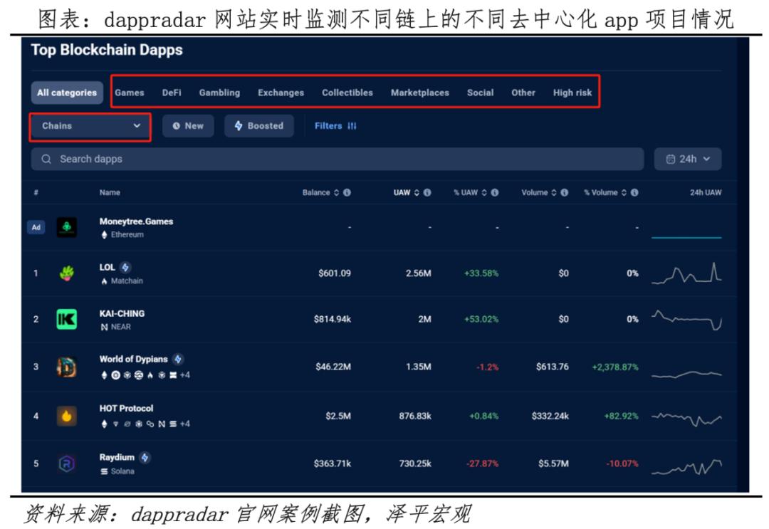The height and width of the screenshot is (529, 769).
Task: Select the LOL dapp logo icon
Action: click(66, 273)
